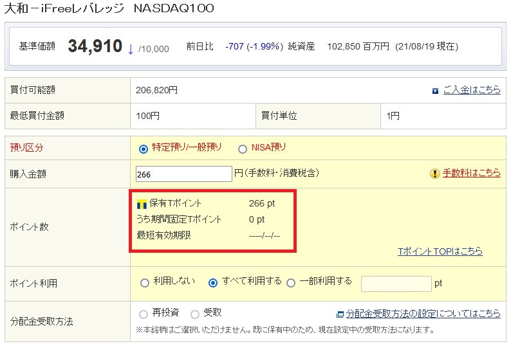The height and width of the screenshot is (346, 511).
Task: Open 分配金受取方法の設定についてはこちら link
Action: coord(423,313)
